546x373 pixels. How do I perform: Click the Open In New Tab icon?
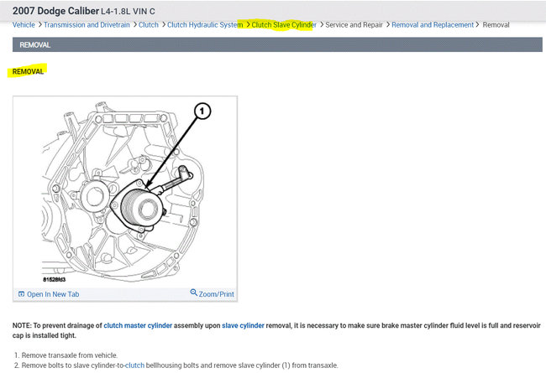(21, 294)
